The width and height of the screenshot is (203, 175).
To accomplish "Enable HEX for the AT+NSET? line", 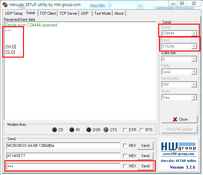I will (125, 156).
